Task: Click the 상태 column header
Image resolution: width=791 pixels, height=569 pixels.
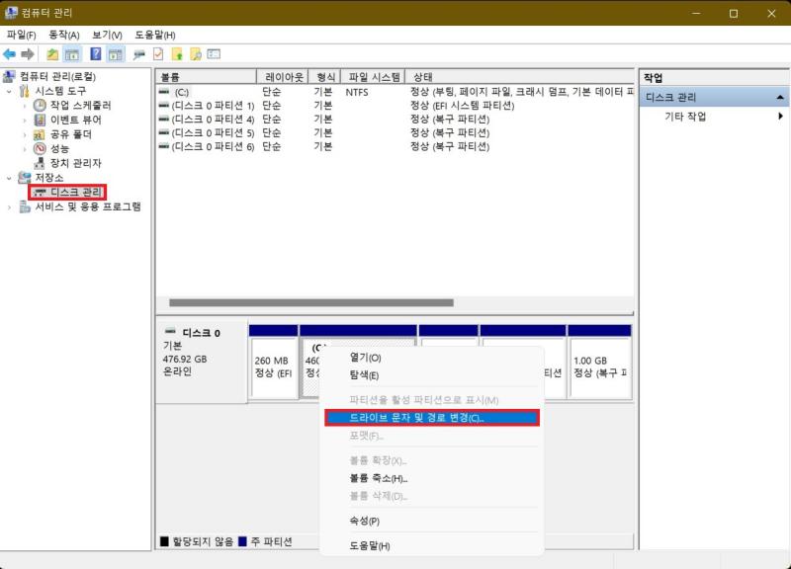Action: point(520,77)
